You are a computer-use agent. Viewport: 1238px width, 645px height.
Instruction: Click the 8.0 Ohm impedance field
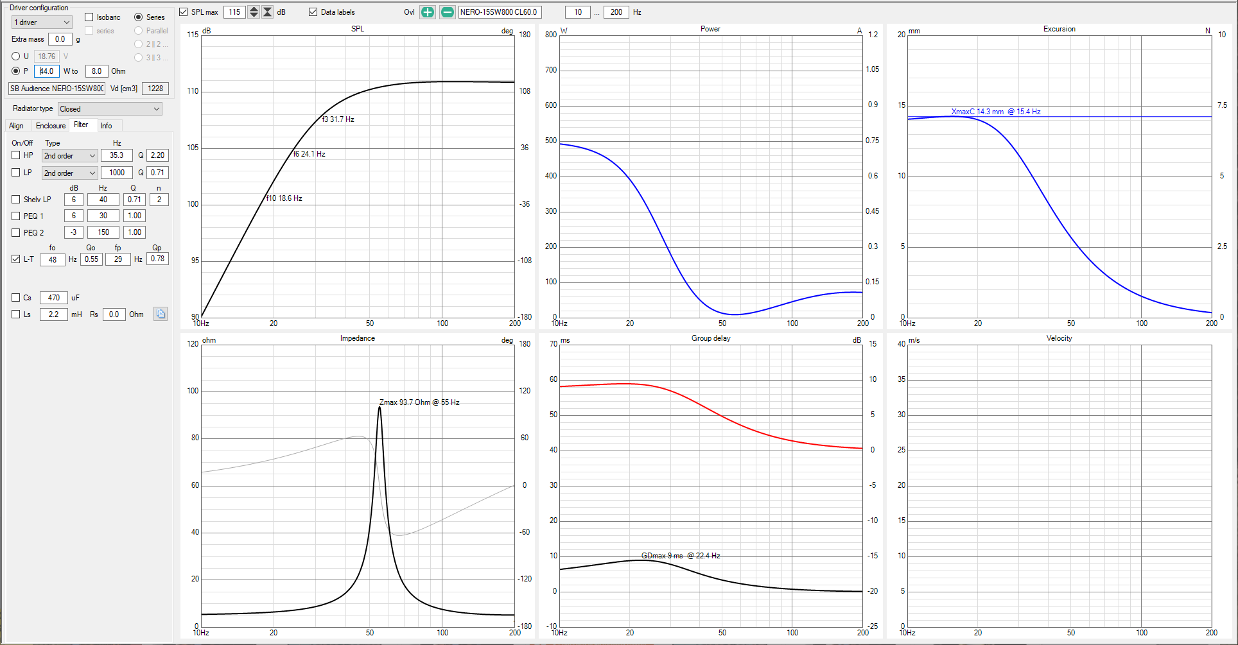pyautogui.click(x=96, y=71)
